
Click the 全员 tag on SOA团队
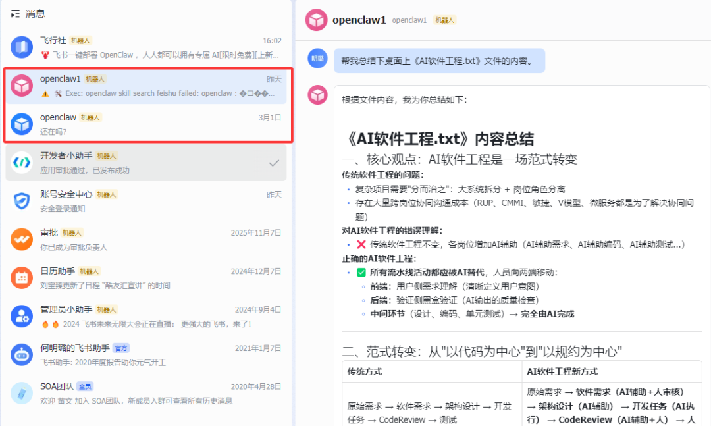pos(85,387)
